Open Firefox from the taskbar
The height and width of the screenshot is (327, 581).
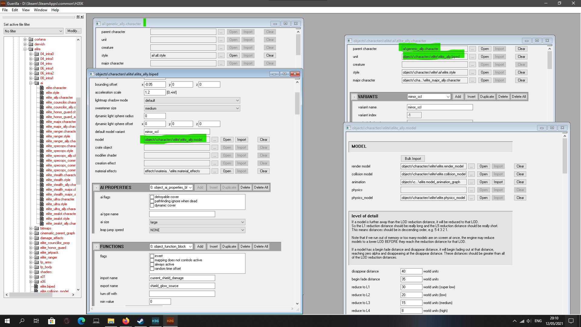[x=126, y=321]
